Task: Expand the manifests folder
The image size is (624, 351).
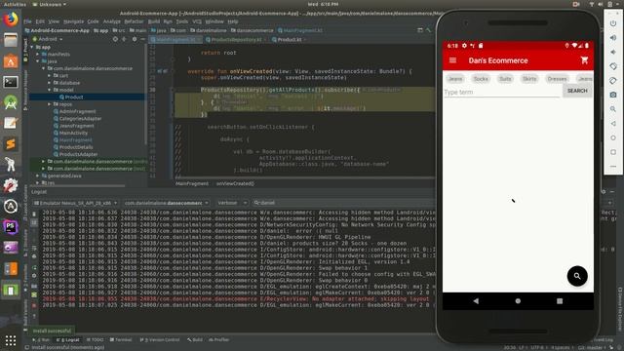Action: click(38, 55)
